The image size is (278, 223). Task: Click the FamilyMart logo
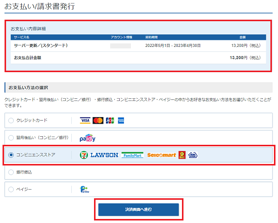[x=132, y=155]
